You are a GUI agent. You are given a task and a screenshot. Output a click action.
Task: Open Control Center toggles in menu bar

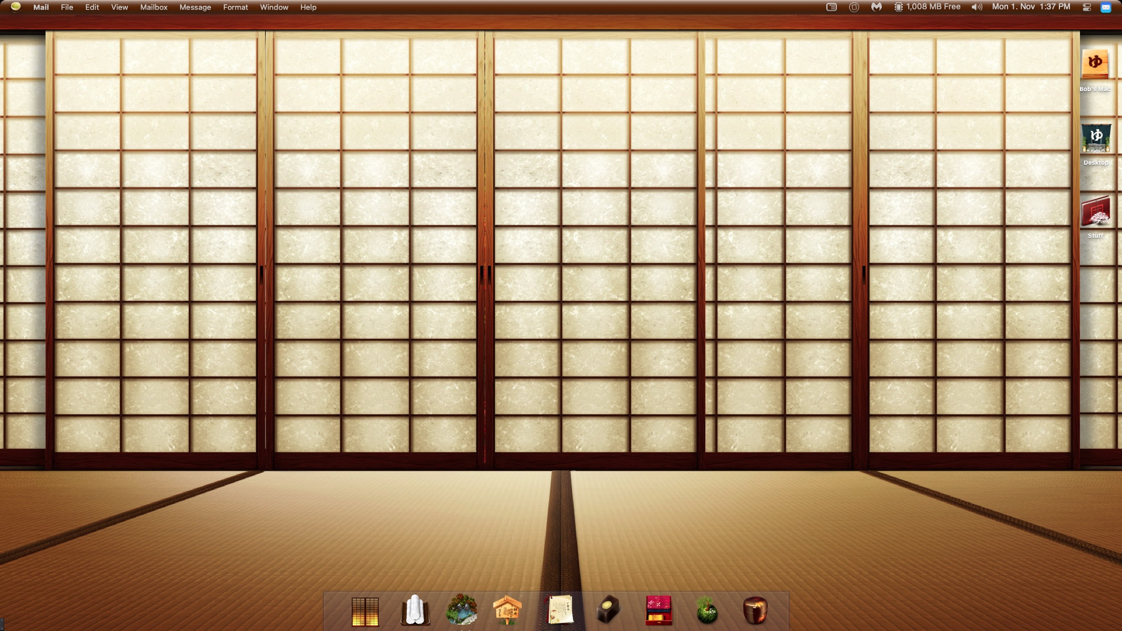[x=1087, y=7]
